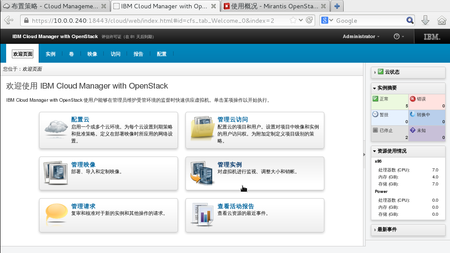This screenshot has height=253, width=450.
Task: Click the green check icon beside 云状态
Action: 381,72
